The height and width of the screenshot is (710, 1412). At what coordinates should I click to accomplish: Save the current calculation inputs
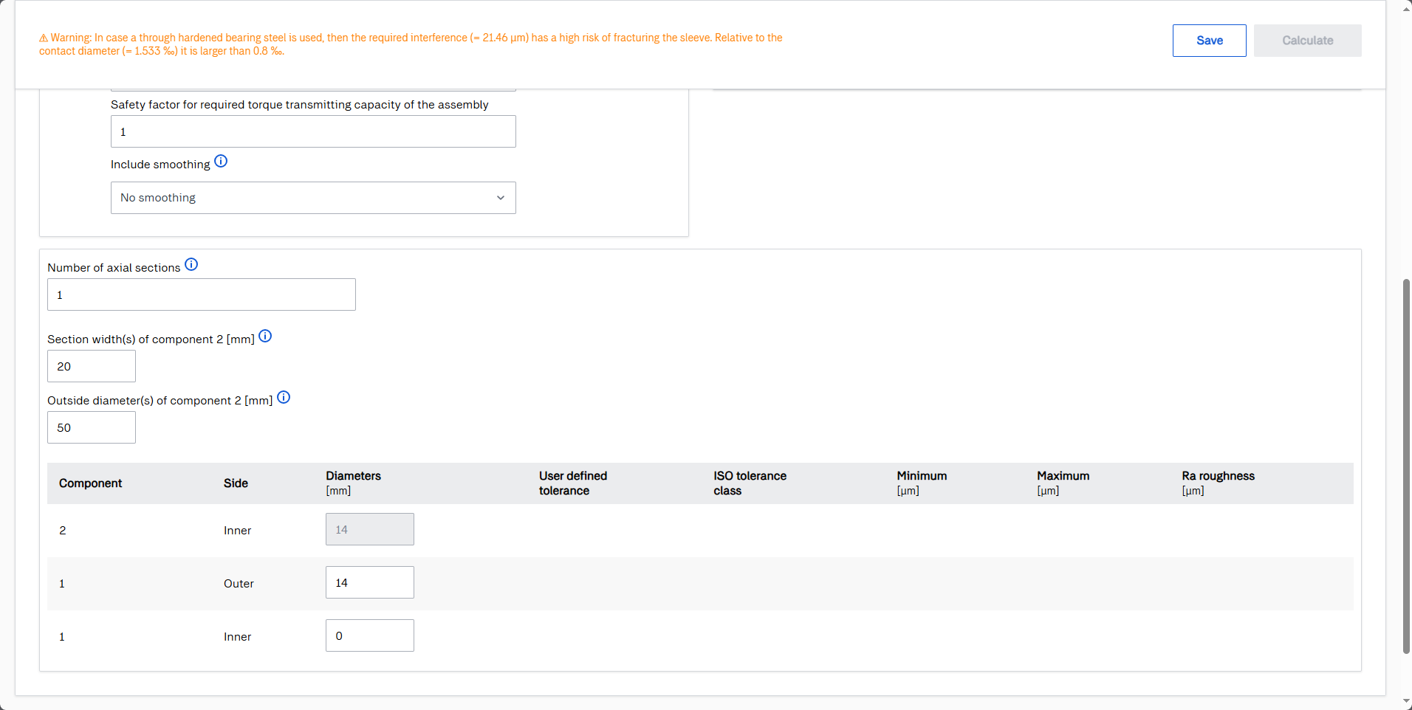(1209, 41)
